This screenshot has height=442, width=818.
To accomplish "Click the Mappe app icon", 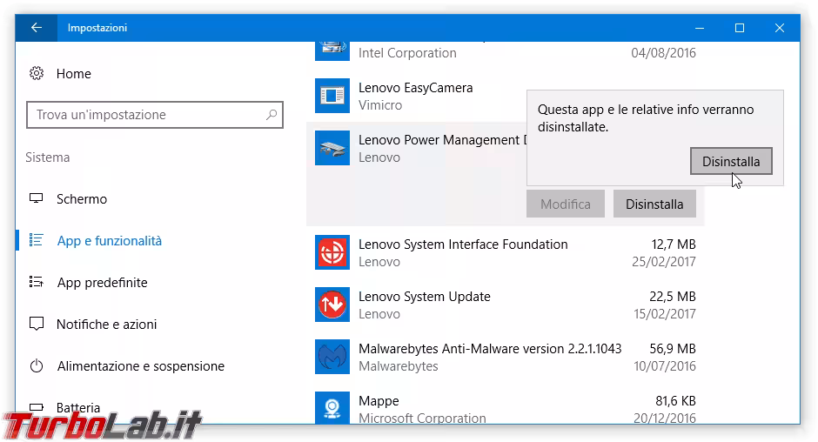I will pos(332,407).
